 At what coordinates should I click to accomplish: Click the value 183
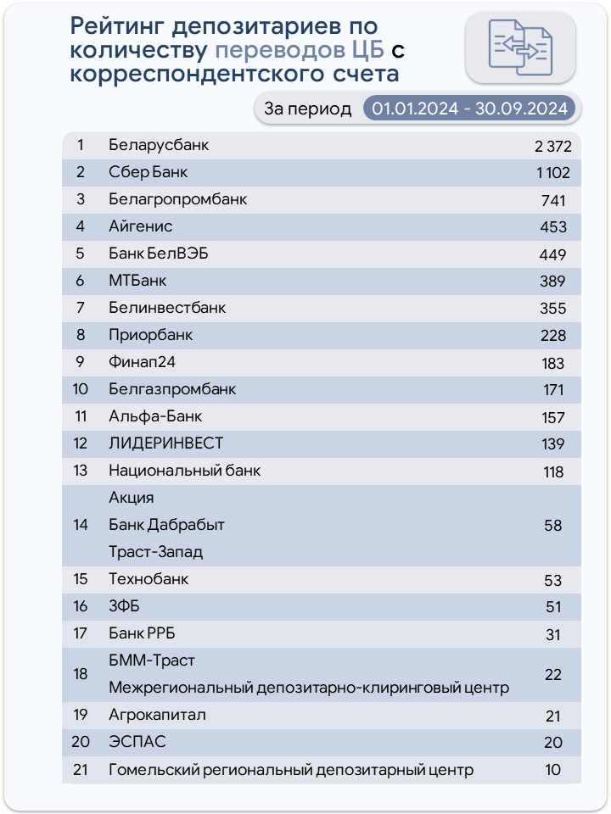[552, 364]
